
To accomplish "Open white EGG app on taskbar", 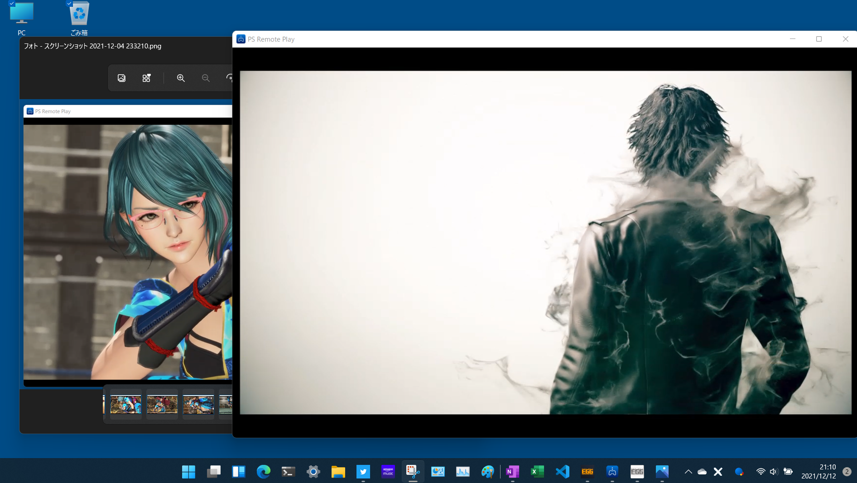I will pyautogui.click(x=637, y=472).
